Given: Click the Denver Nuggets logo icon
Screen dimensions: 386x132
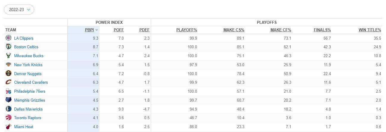Looking at the screenshot, I should point(8,74).
